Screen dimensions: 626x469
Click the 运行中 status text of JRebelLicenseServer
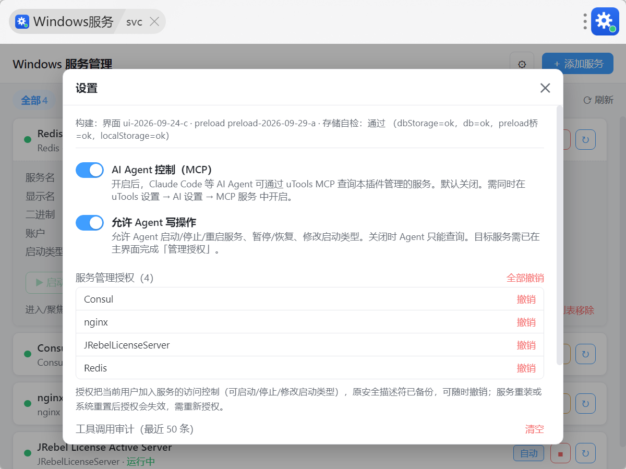141,462
